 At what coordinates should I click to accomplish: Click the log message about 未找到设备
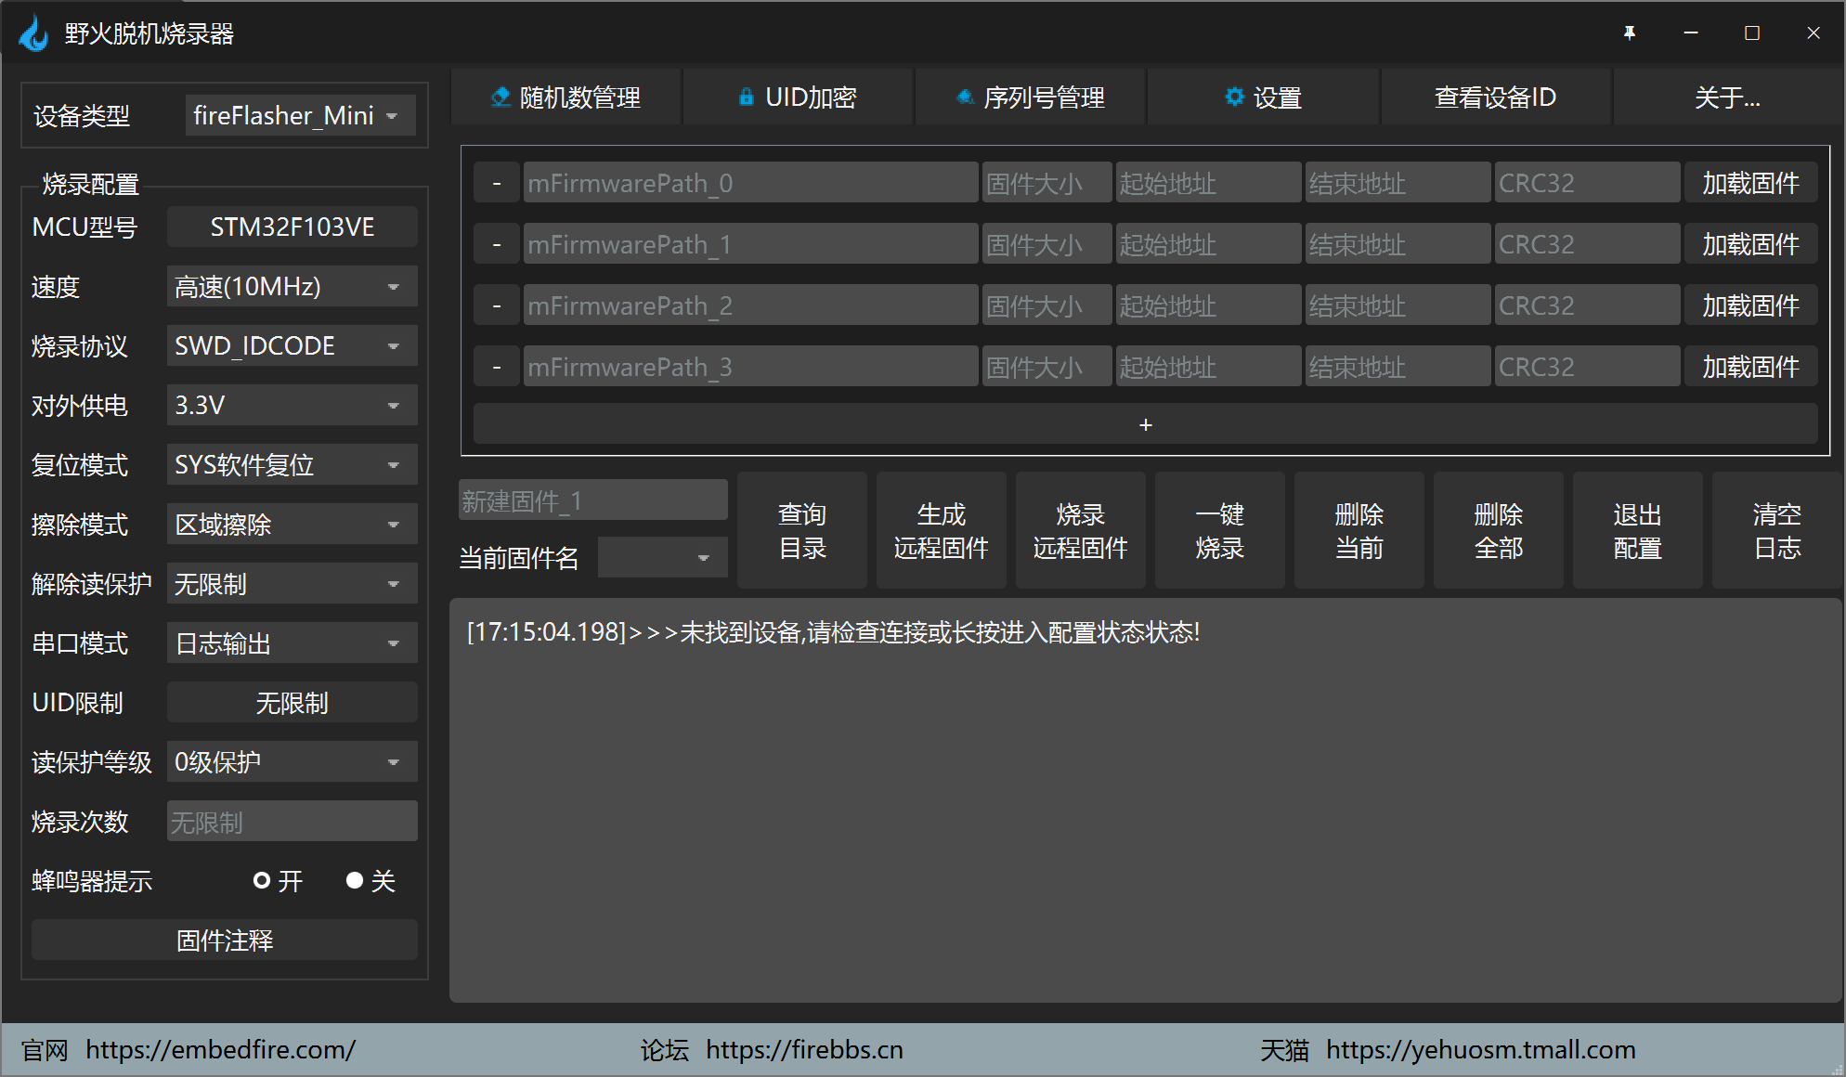click(x=833, y=632)
